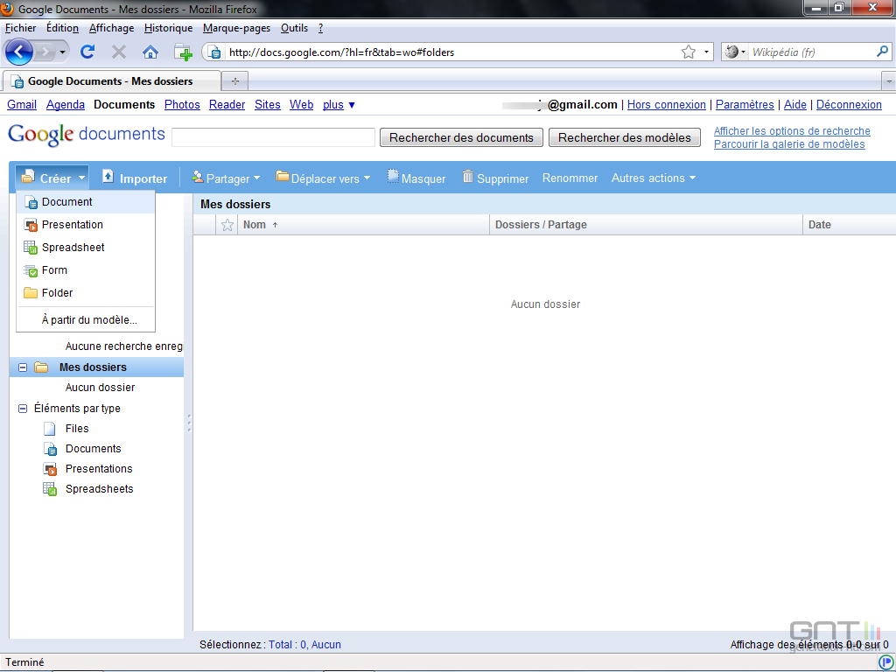Open the Paramètres link
The width and height of the screenshot is (896, 672).
click(x=745, y=105)
